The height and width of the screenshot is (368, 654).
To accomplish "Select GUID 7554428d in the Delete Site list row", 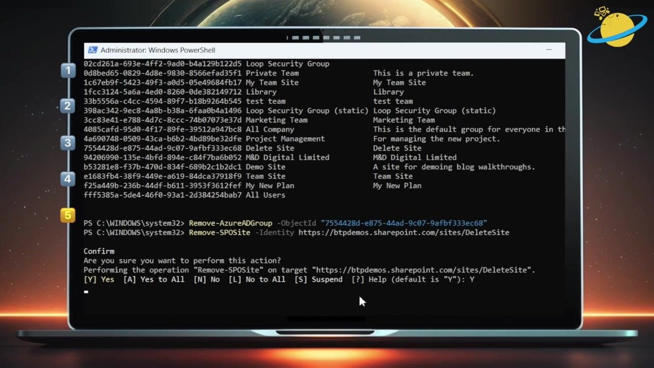I will coord(162,148).
